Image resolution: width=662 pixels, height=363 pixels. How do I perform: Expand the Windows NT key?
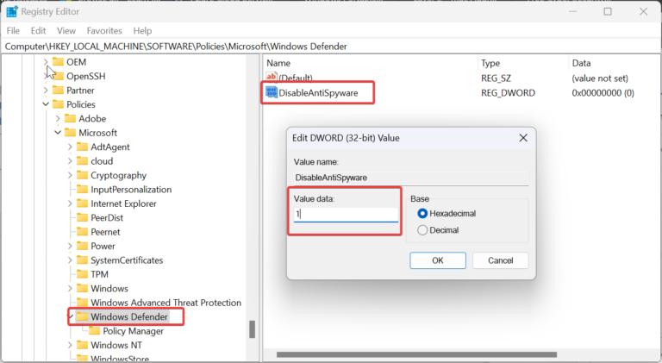[x=70, y=345]
